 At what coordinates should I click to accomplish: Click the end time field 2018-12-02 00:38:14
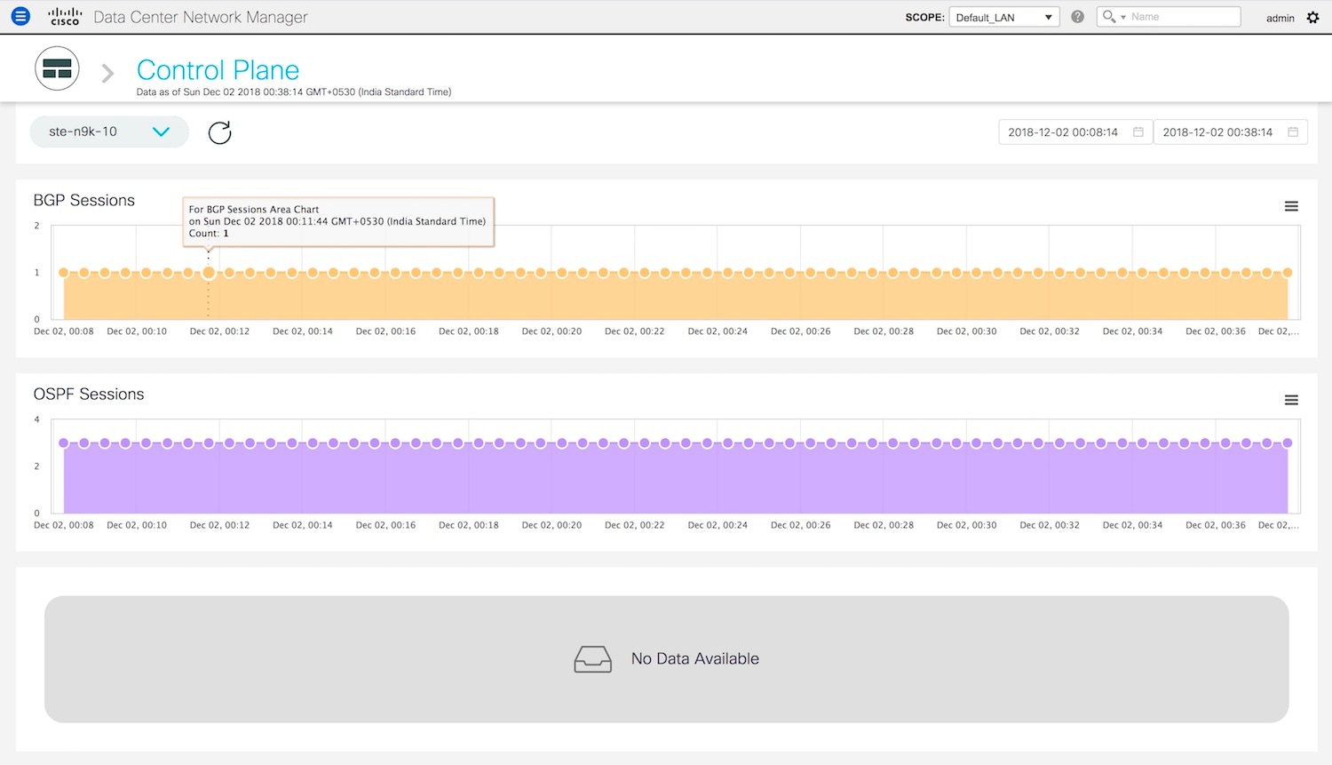tap(1230, 132)
